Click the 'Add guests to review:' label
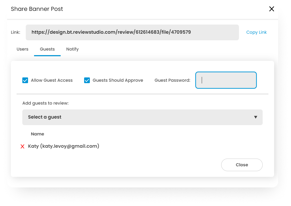The image size is (291, 206). 45,103
